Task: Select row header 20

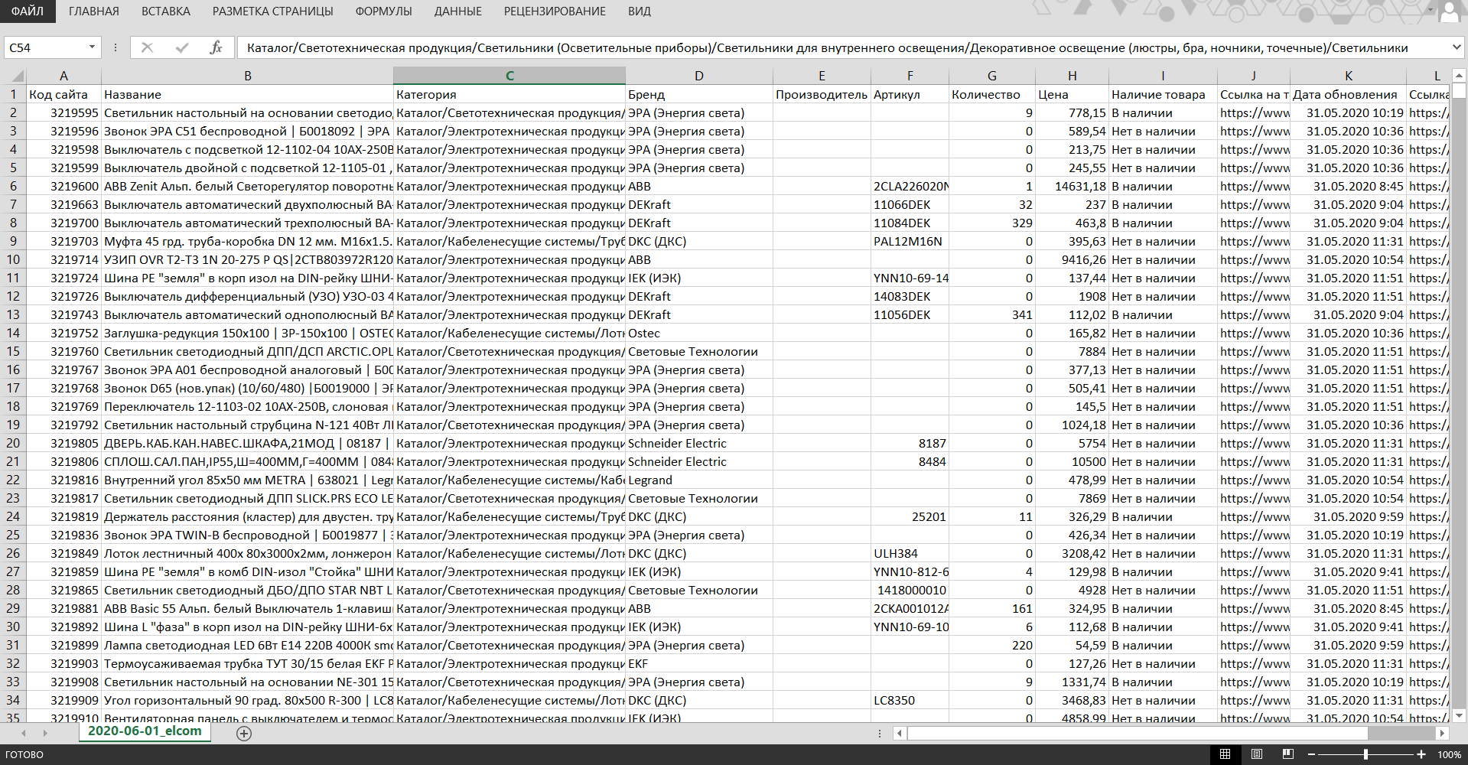Action: (13, 444)
